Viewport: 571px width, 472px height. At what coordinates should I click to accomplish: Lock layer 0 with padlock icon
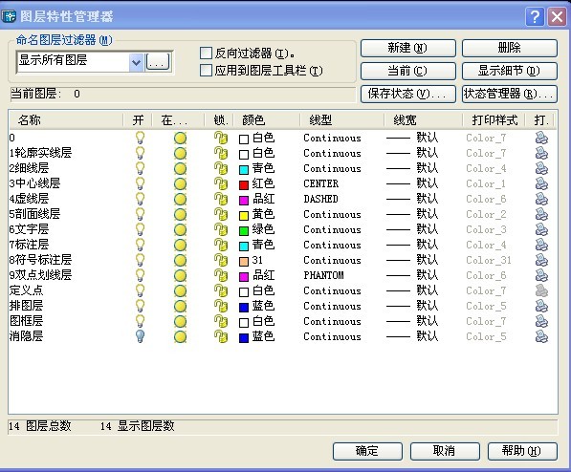pyautogui.click(x=221, y=138)
